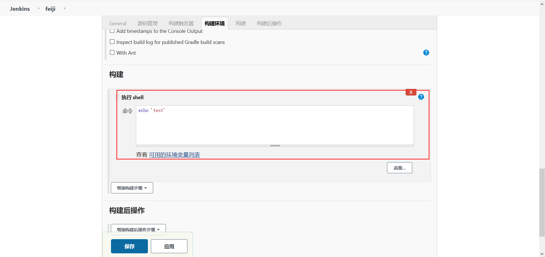This screenshot has width=545, height=257.
Task: Open the 高级... options button
Action: pyautogui.click(x=400, y=168)
